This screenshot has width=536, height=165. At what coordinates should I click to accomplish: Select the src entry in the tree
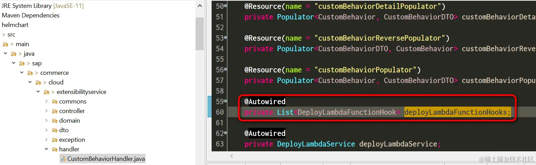point(11,35)
